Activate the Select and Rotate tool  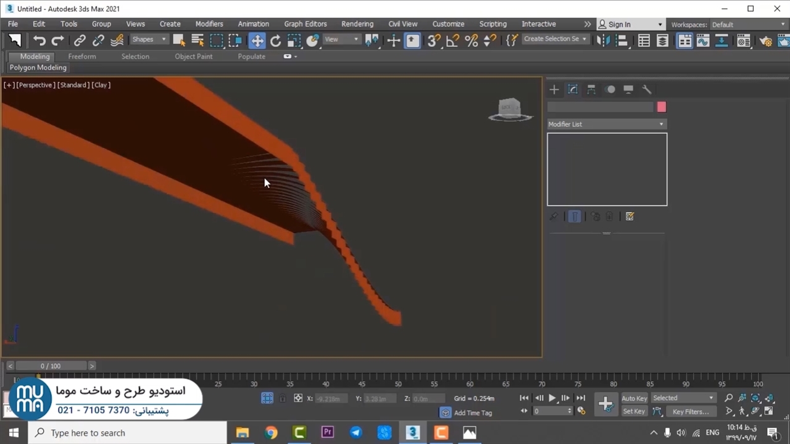(275, 41)
